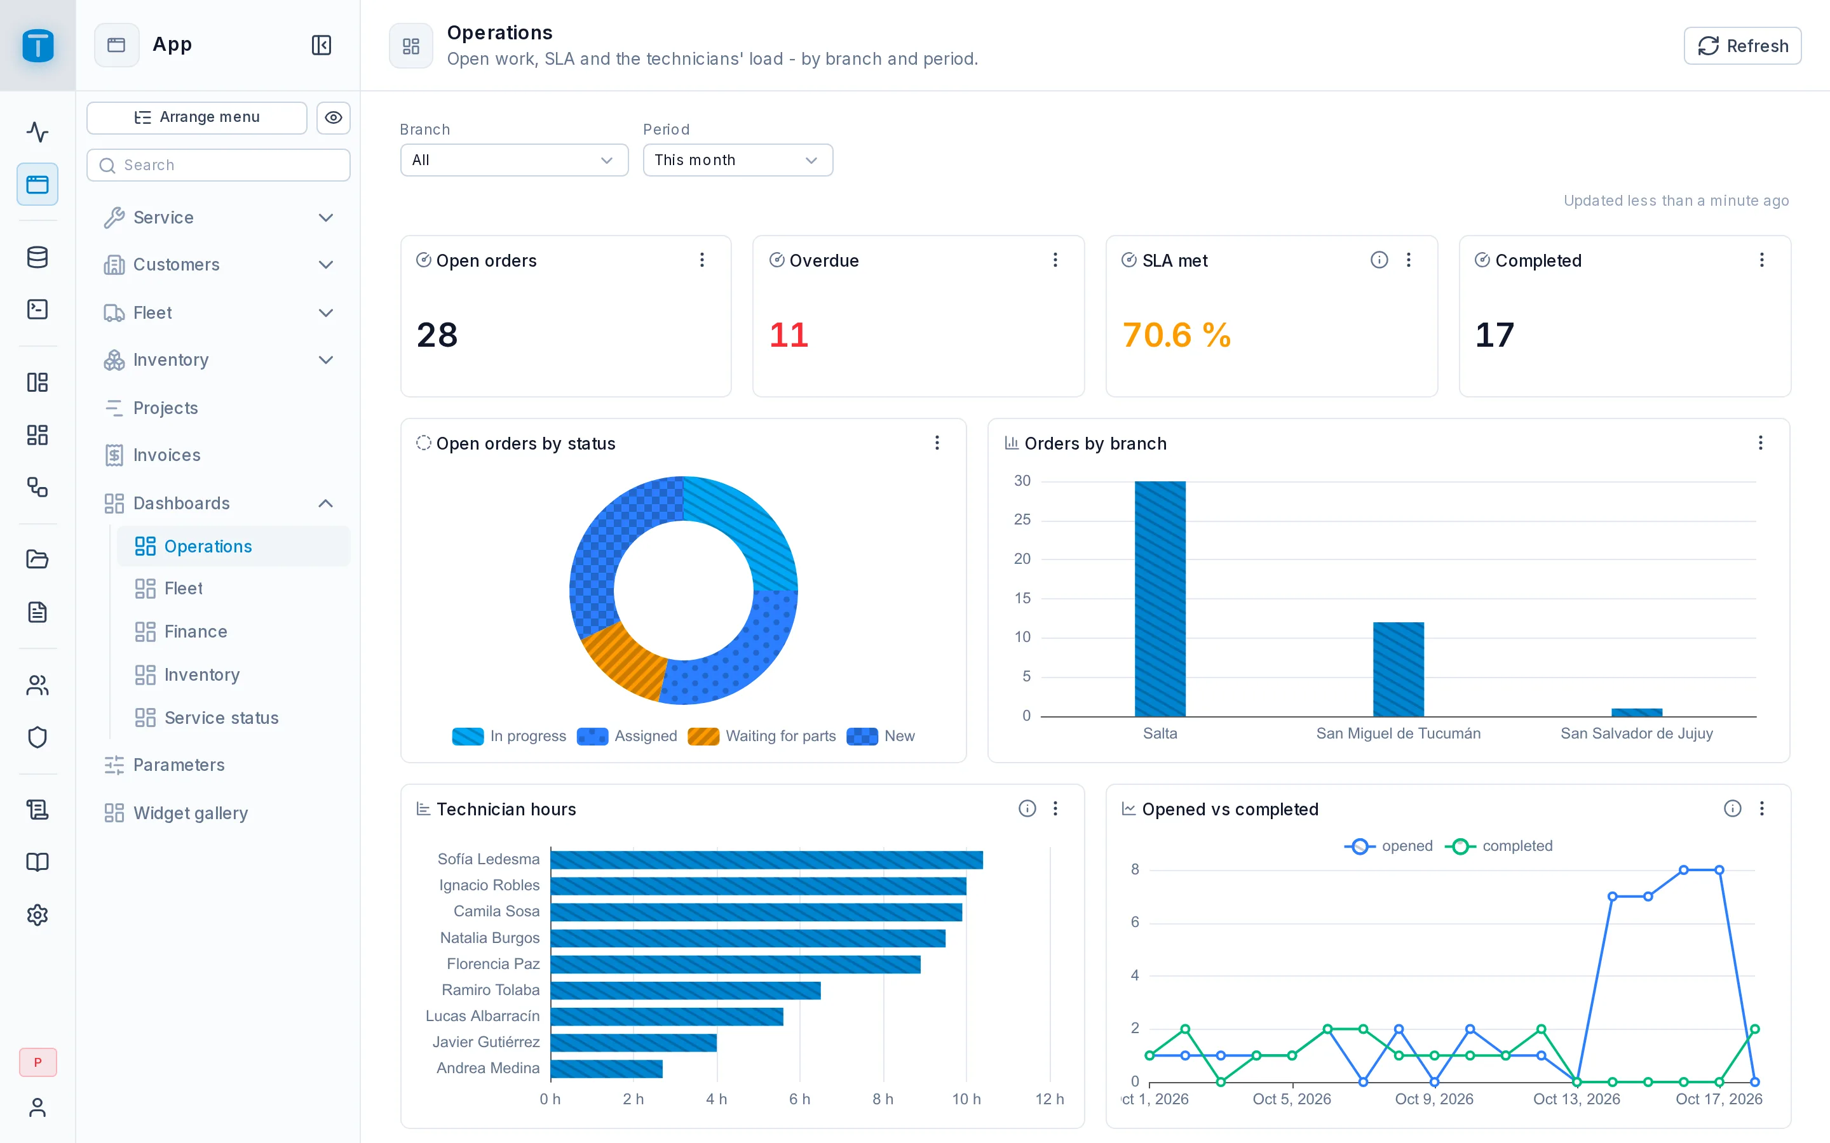Open the database icon in rail
The width and height of the screenshot is (1830, 1143).
click(x=37, y=257)
